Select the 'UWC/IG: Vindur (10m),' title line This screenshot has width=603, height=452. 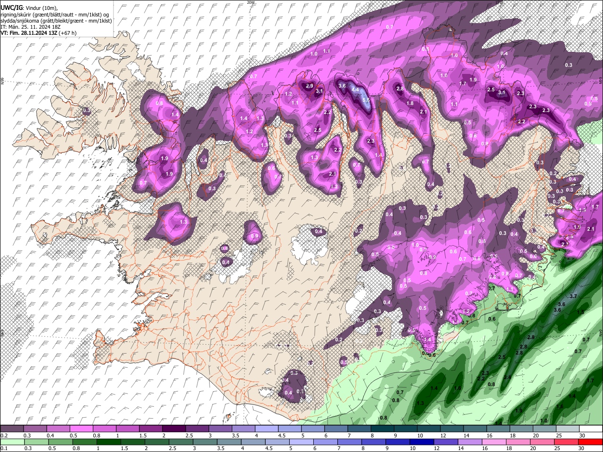[29, 8]
